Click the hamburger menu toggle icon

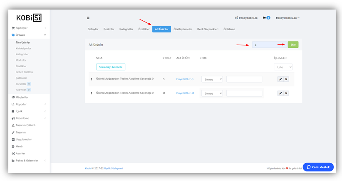(x=88, y=18)
